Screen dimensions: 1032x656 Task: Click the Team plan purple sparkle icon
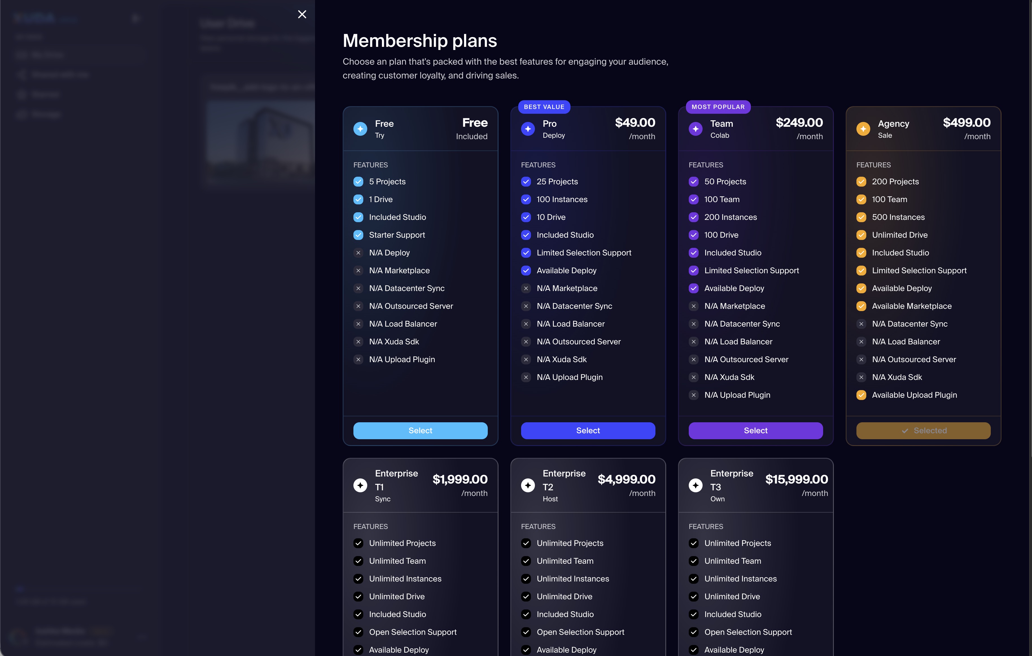[x=695, y=129]
